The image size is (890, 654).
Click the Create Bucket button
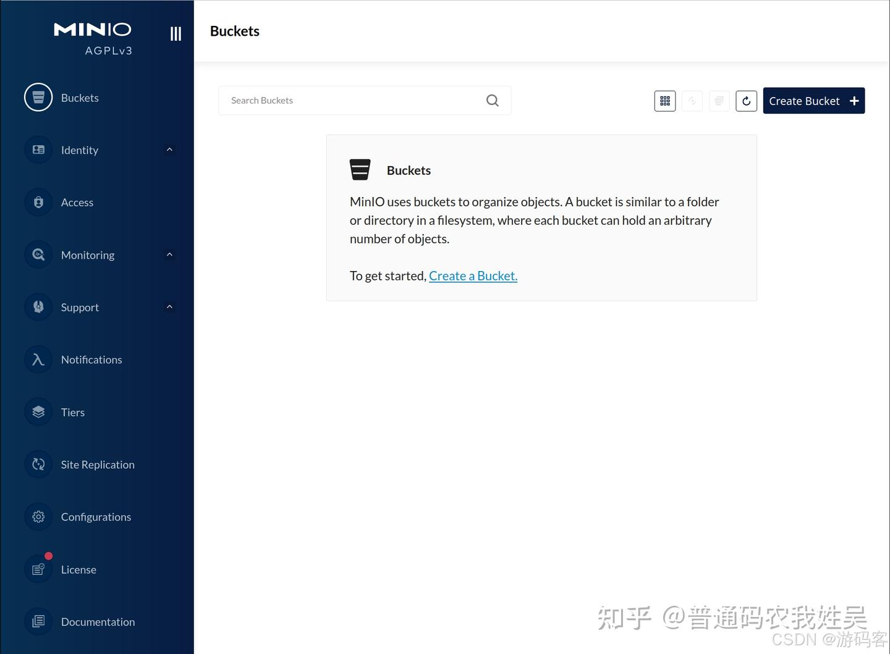click(813, 101)
